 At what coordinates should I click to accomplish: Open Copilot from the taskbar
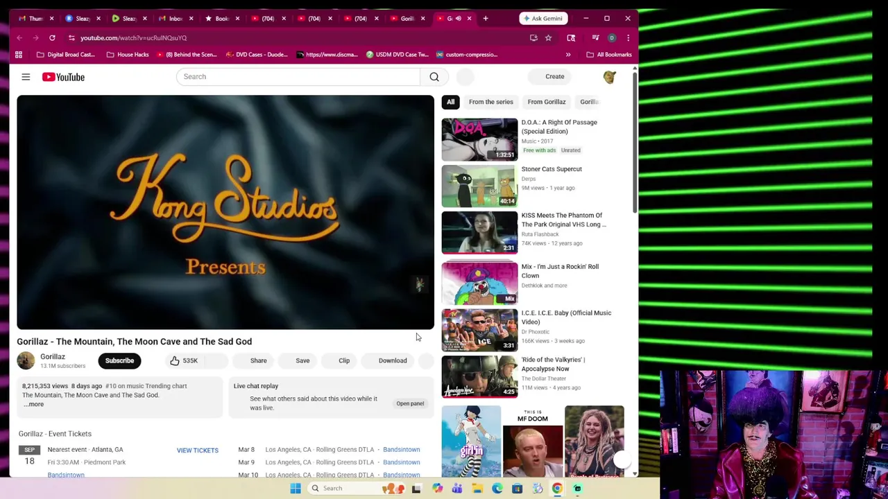coord(437,489)
